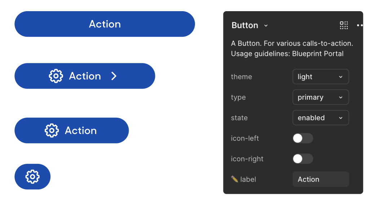Image resolution: width=377 pixels, height=206 pixels.
Task: Open the theme dropdown showing light
Action: click(320, 77)
